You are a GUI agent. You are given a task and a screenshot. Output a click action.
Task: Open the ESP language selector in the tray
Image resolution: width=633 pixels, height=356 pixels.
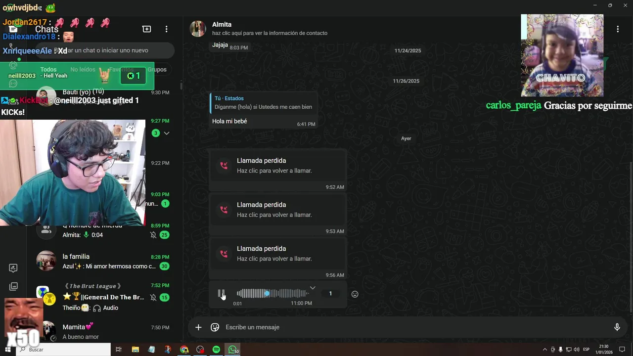[x=586, y=350]
